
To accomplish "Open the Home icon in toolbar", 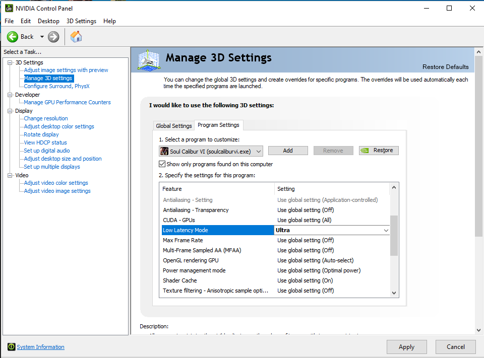I will 76,37.
